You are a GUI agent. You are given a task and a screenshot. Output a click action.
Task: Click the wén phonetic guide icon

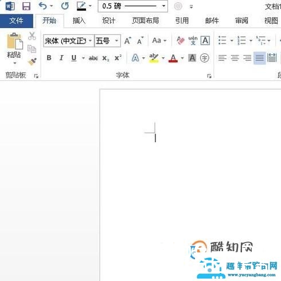pos(193,41)
